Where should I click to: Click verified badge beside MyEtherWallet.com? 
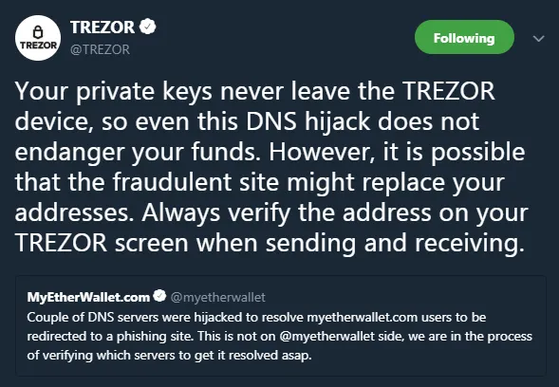tap(159, 296)
